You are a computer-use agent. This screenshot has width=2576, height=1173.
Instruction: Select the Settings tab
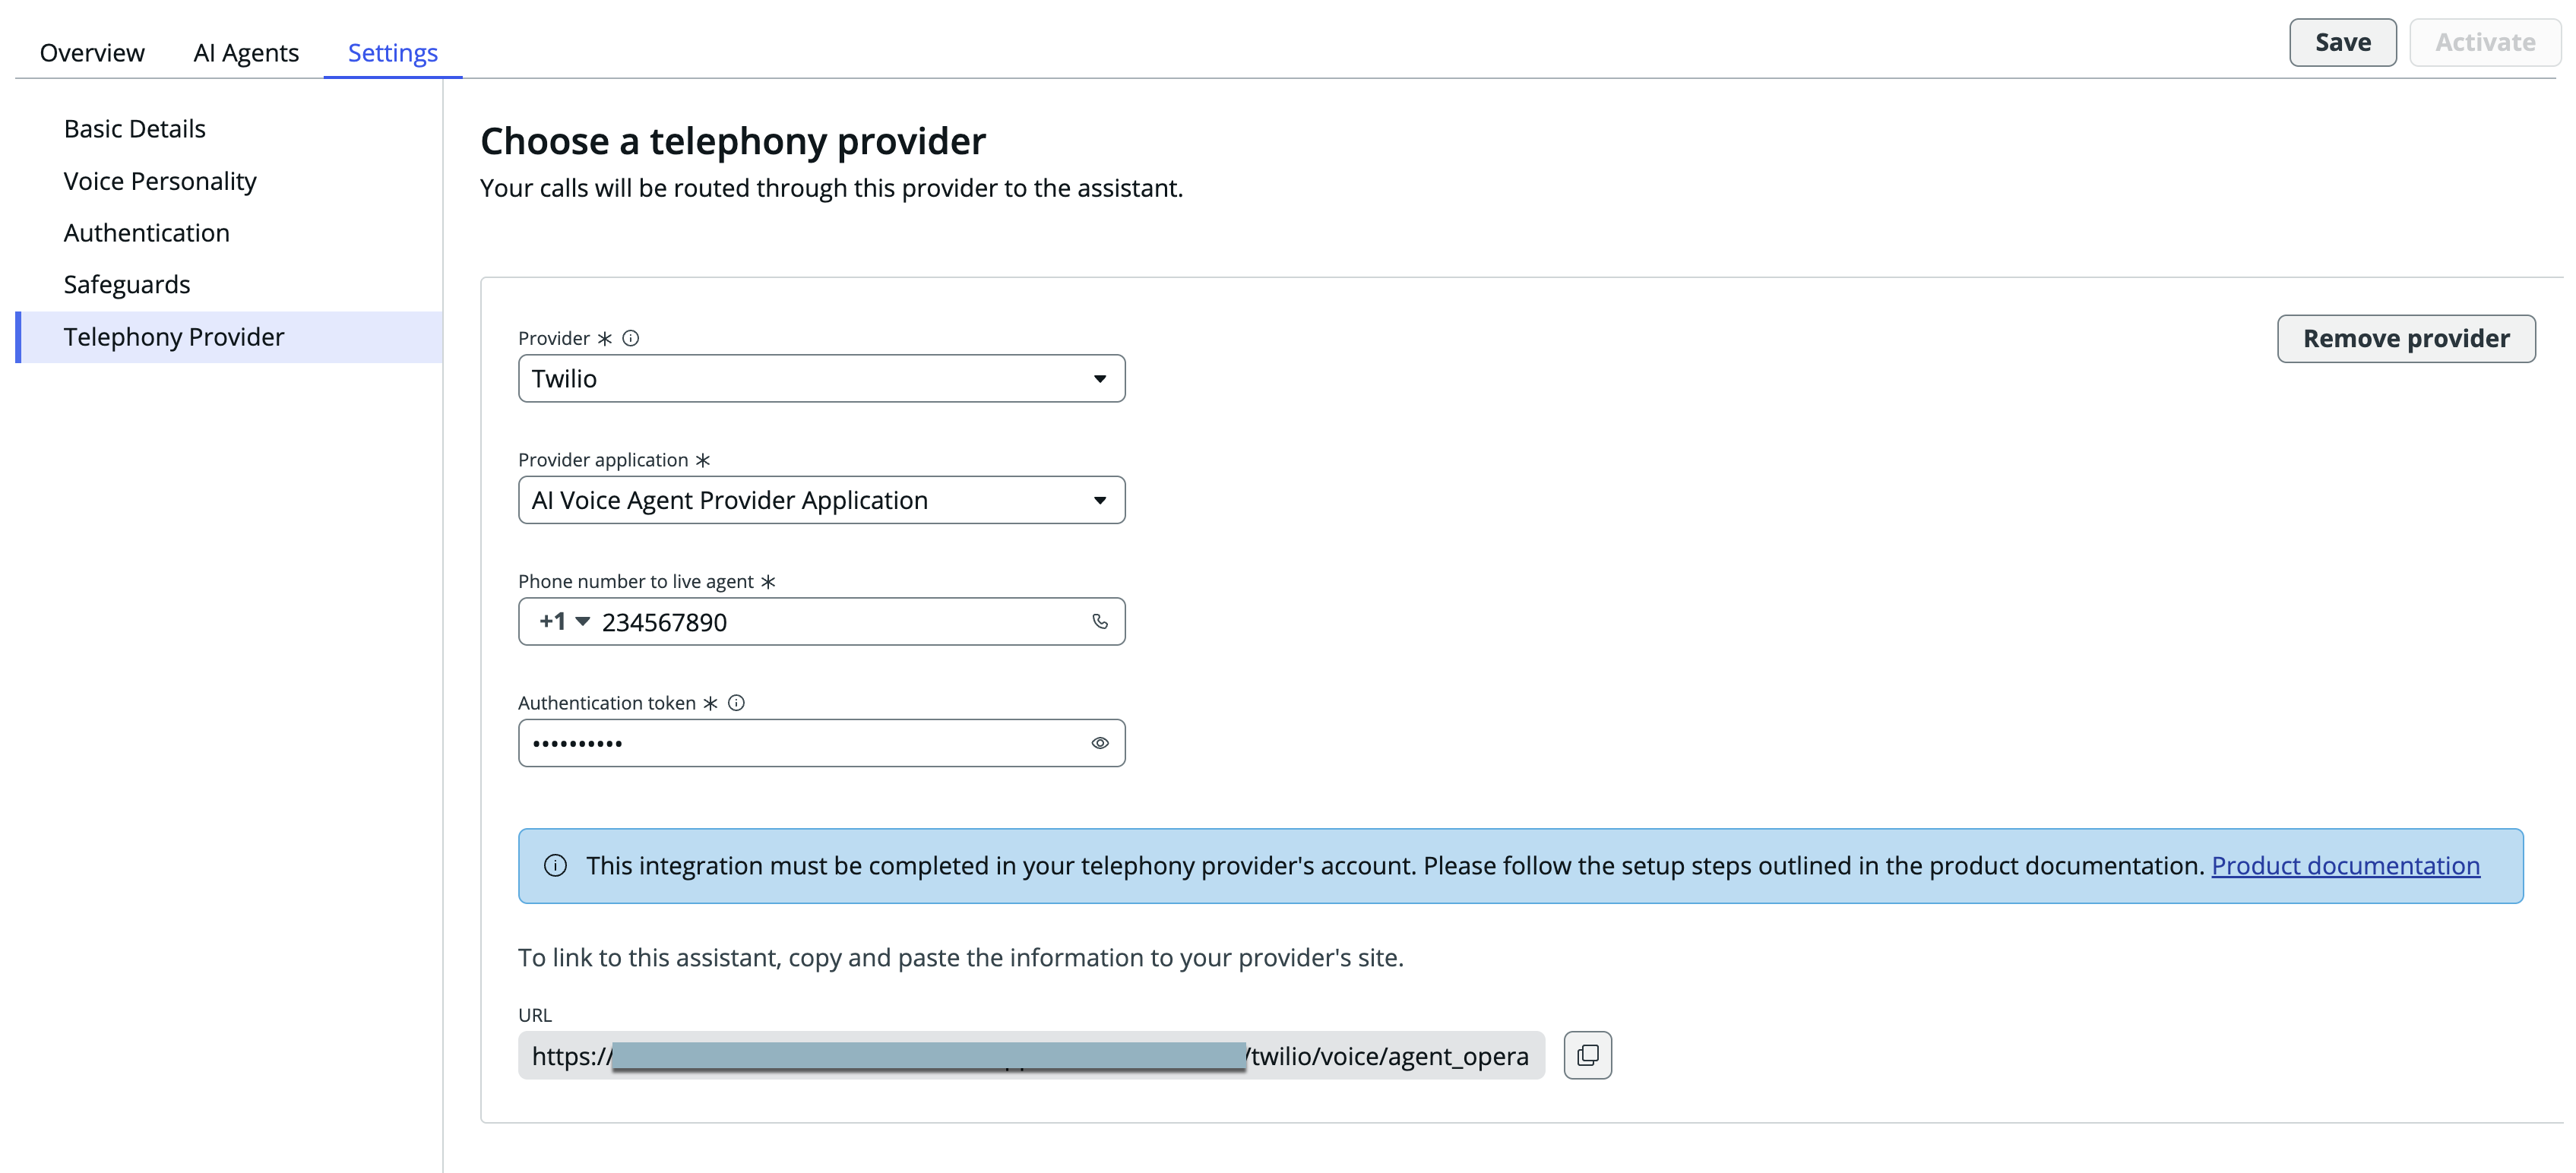tap(393, 52)
